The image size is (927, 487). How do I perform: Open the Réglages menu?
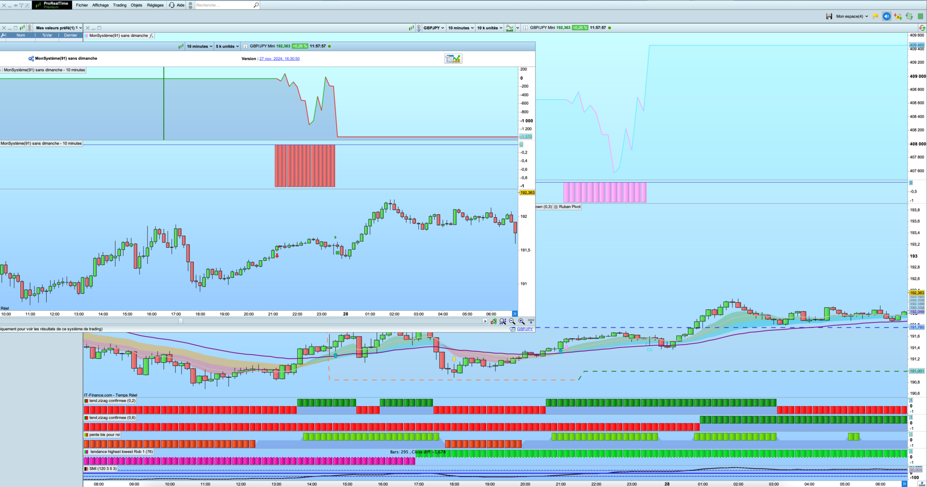click(155, 5)
